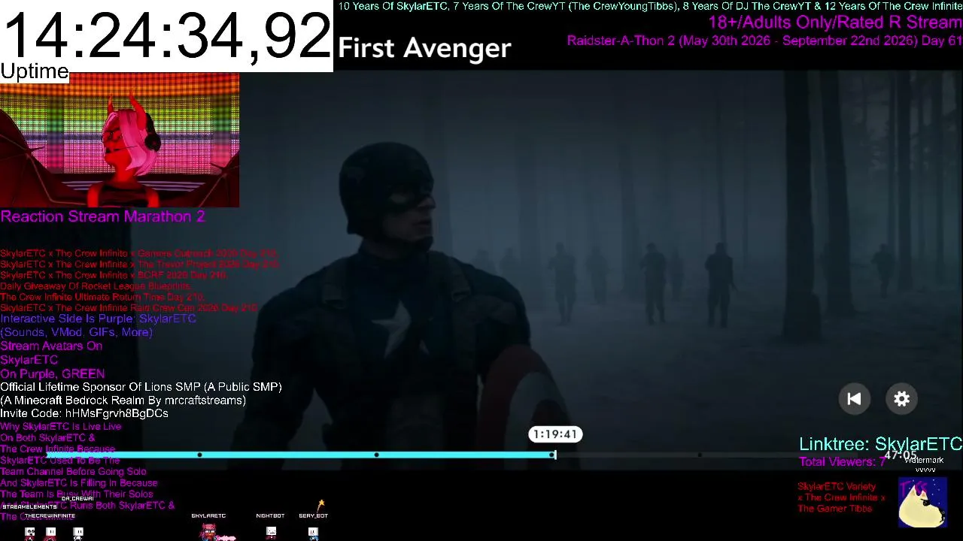Click the played cyan portion of the progress bar
This screenshot has height=541, width=963.
tap(299, 455)
